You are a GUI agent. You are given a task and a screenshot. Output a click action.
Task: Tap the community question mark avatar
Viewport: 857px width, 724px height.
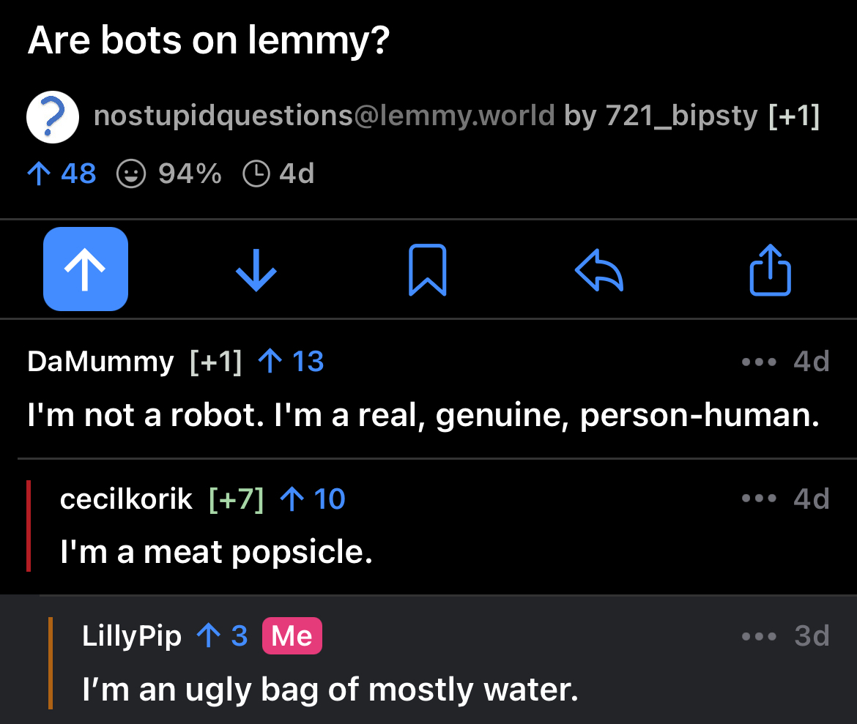click(53, 117)
